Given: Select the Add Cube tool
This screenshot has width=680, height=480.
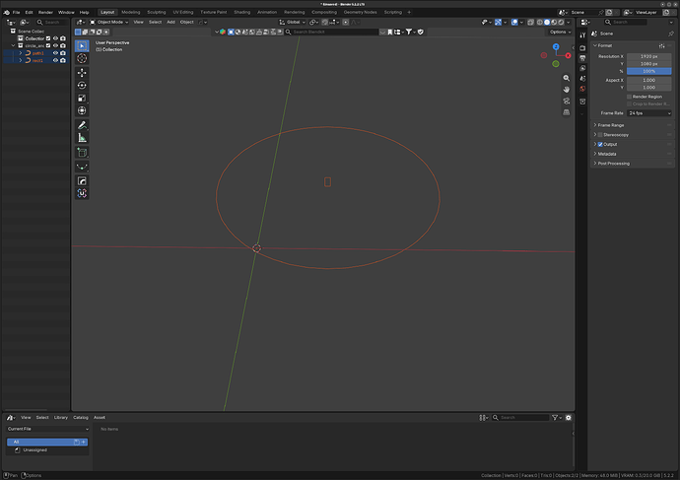Looking at the screenshot, I should [x=82, y=153].
